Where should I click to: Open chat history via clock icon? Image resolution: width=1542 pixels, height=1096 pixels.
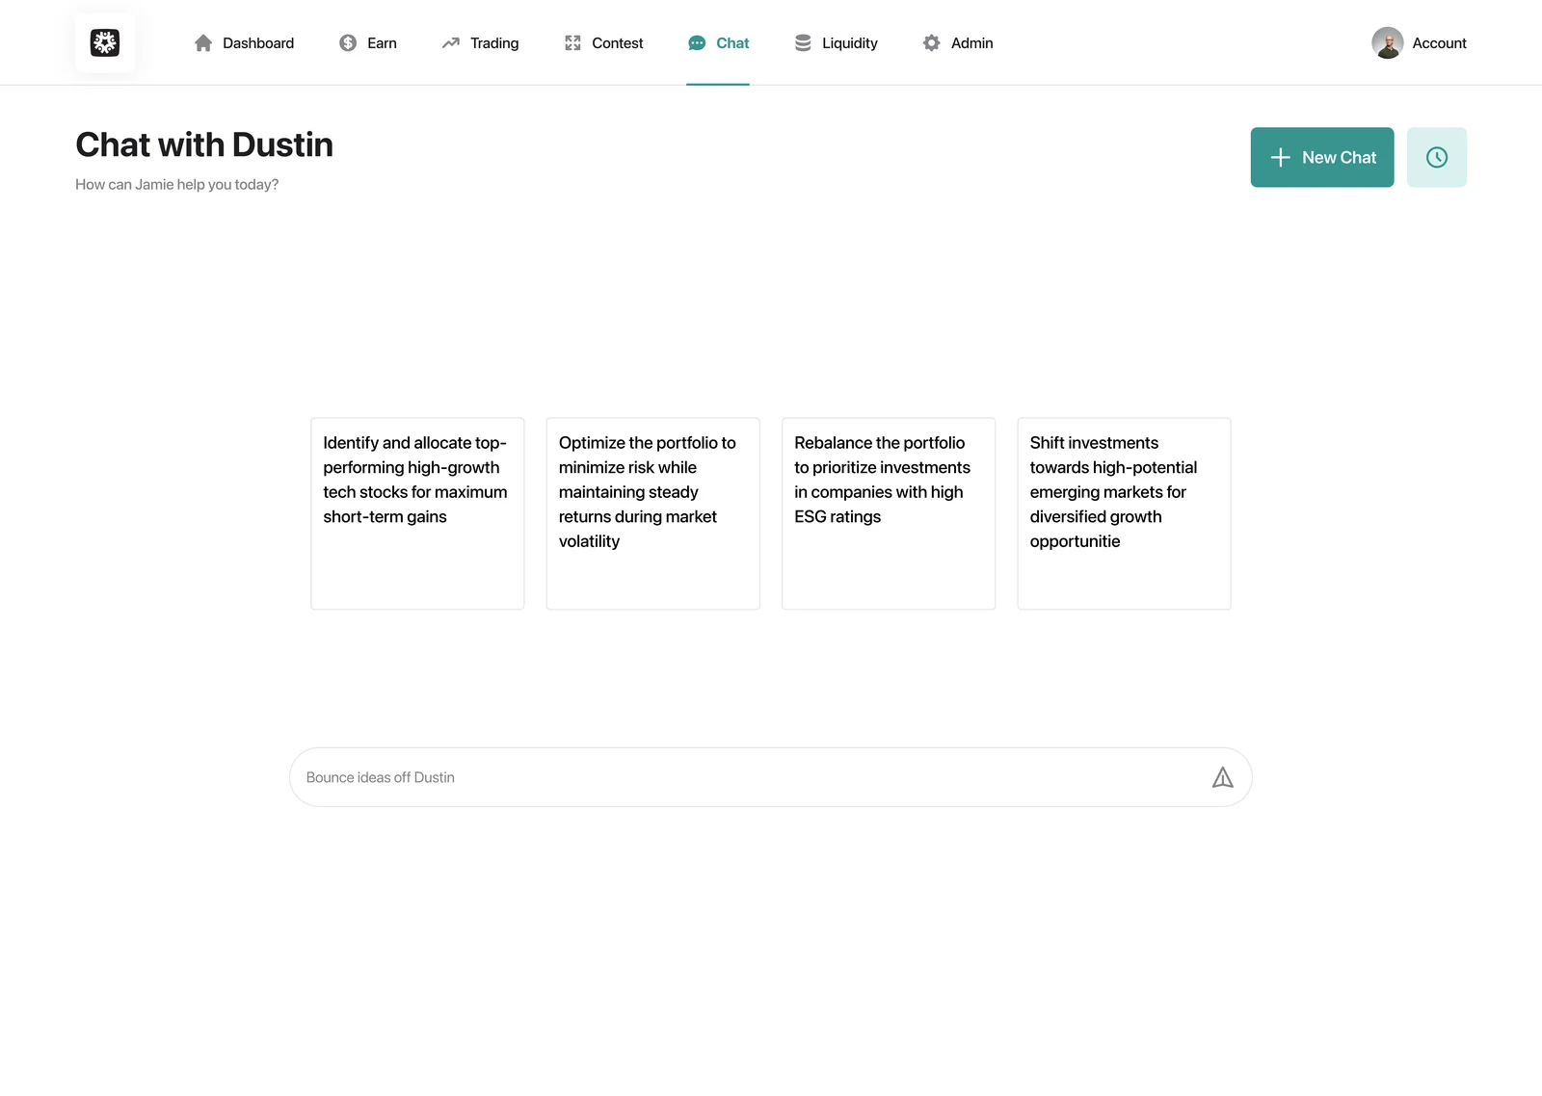pos(1436,157)
